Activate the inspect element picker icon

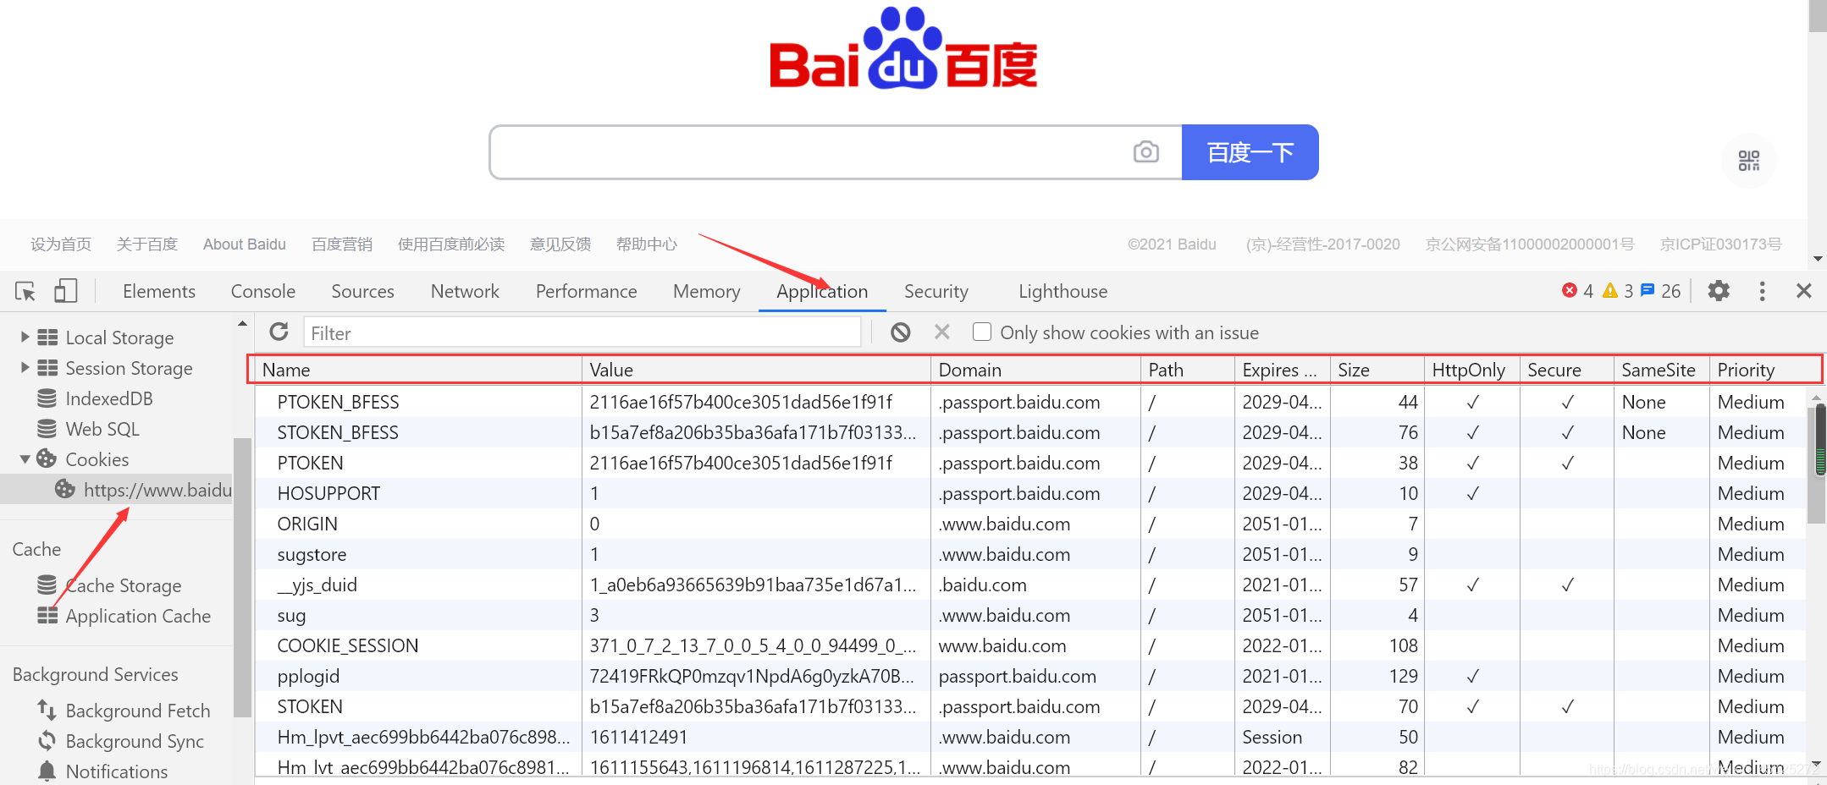pos(25,291)
